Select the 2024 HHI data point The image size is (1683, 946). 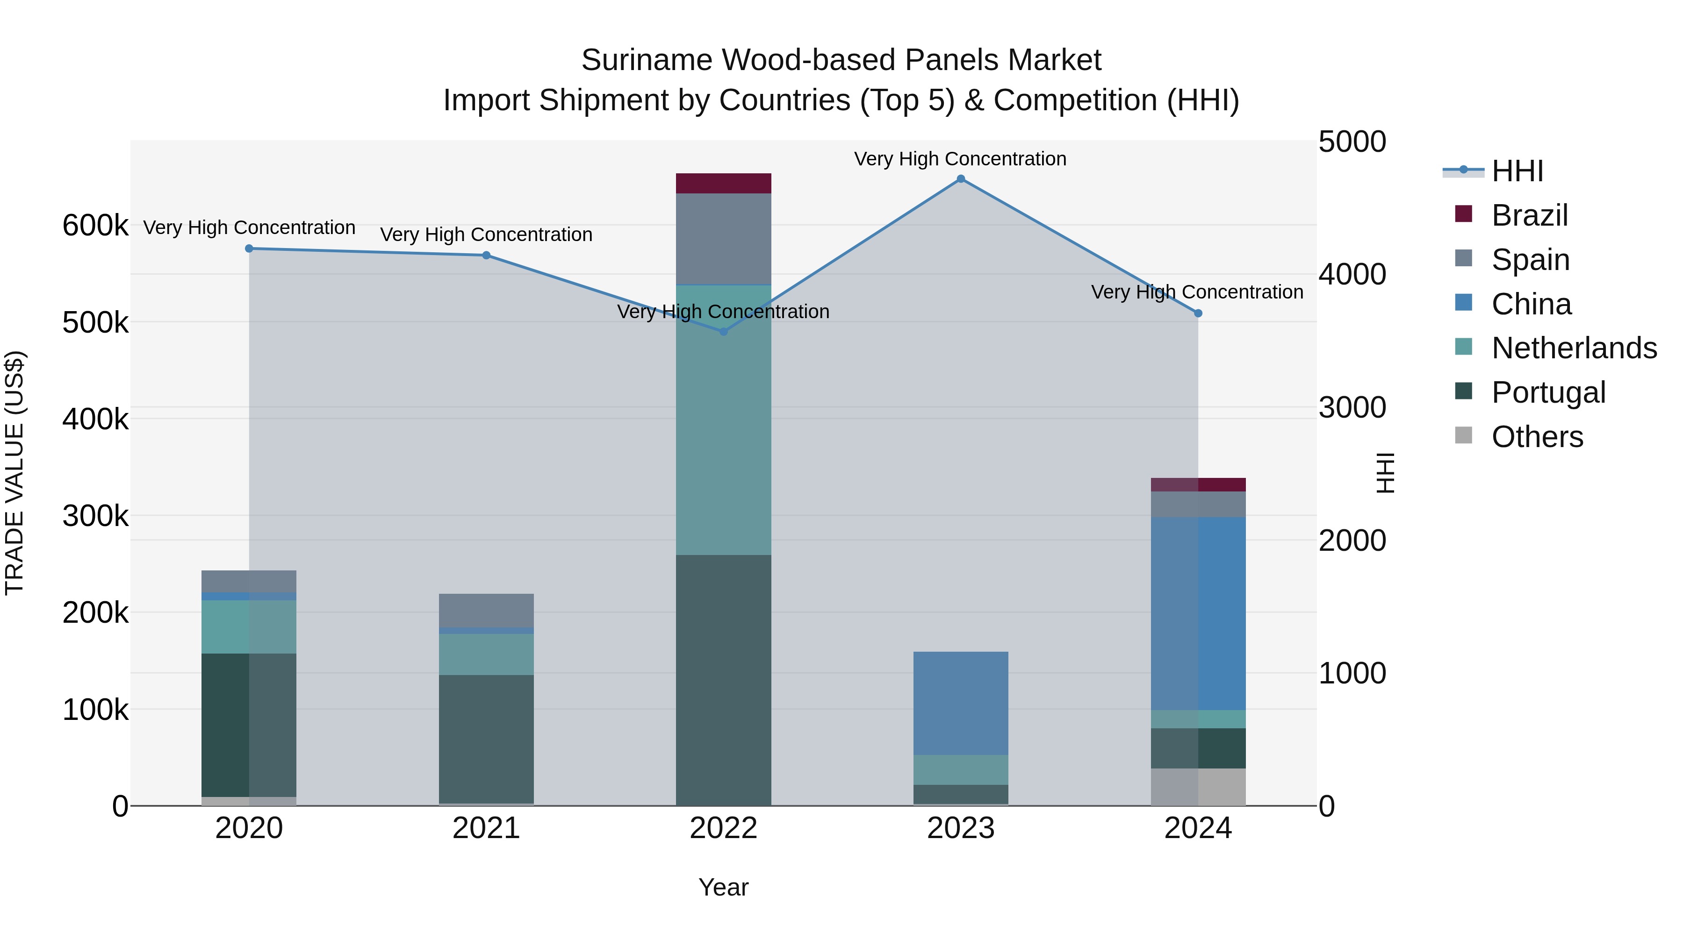(x=1198, y=313)
